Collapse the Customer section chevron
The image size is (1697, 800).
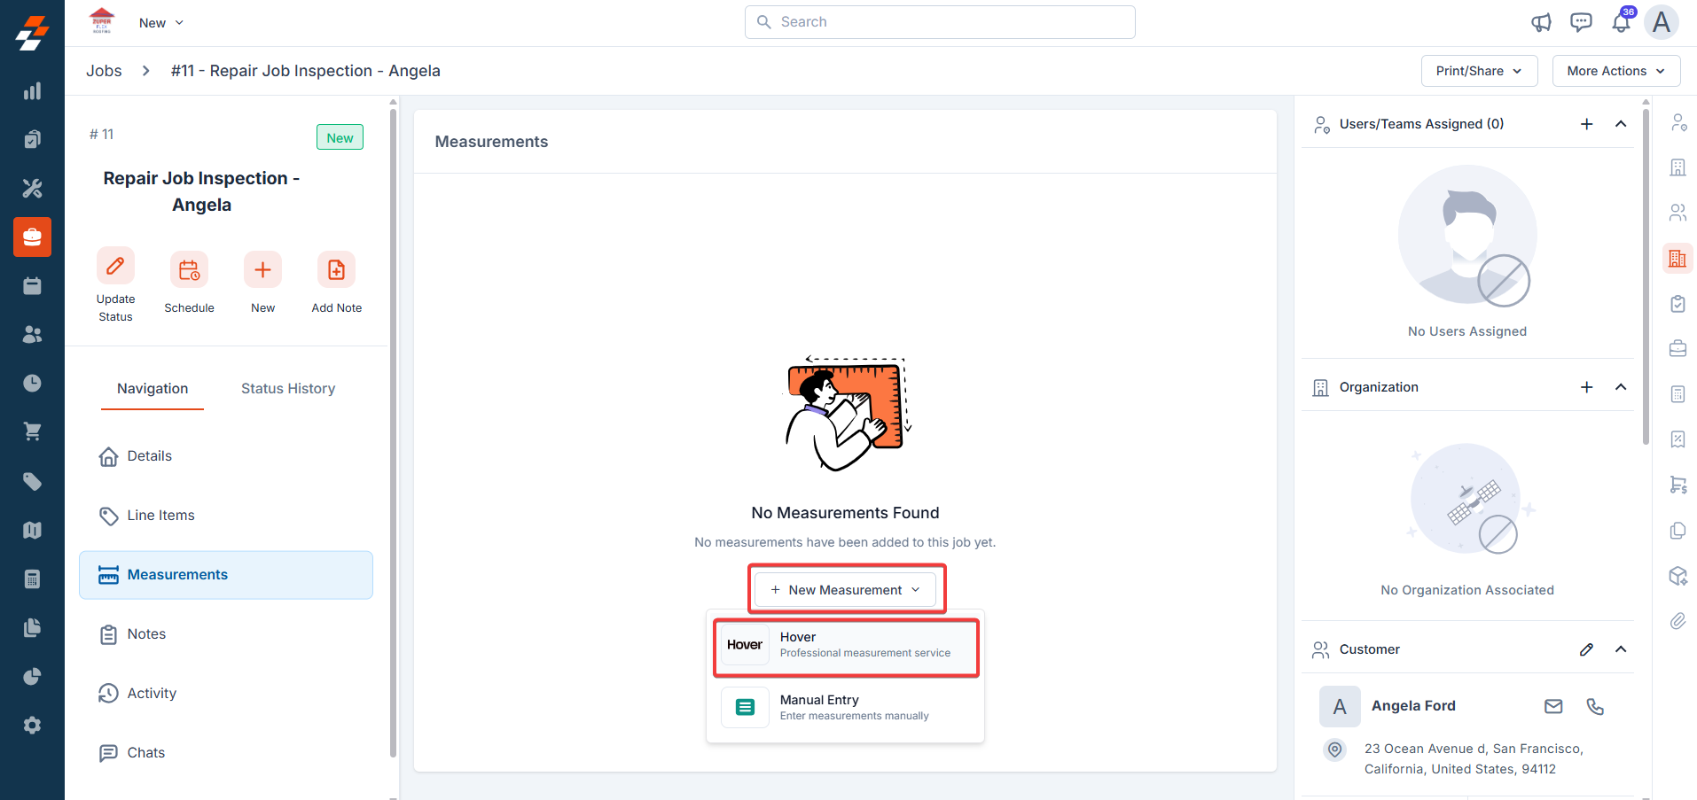click(1621, 649)
